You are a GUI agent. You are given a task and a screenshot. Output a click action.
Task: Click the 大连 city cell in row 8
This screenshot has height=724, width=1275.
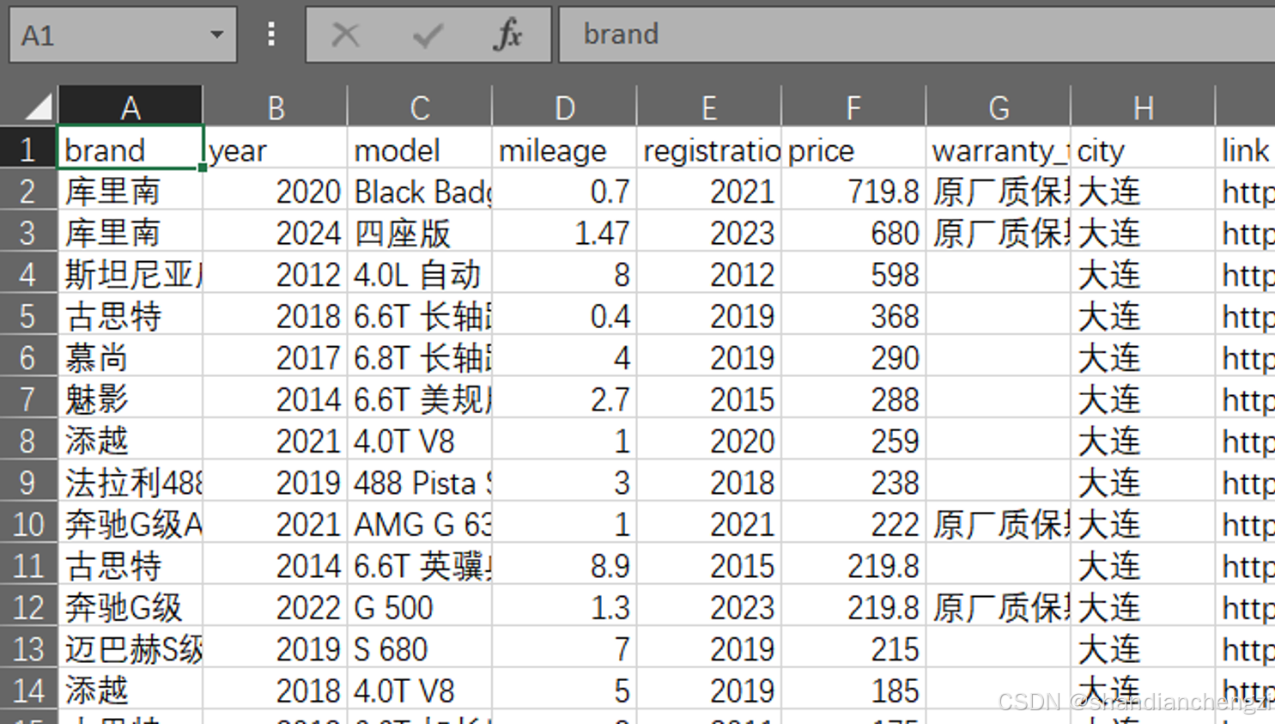[1143, 441]
